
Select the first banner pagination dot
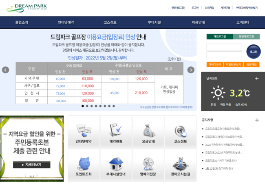[83, 106]
